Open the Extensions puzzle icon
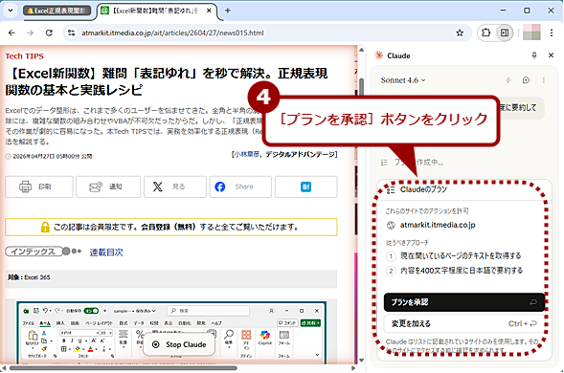The image size is (564, 373). pos(485,33)
